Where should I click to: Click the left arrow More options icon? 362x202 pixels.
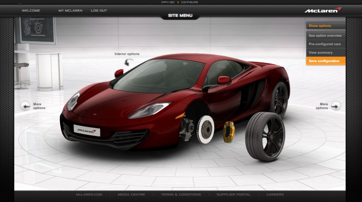(25, 106)
